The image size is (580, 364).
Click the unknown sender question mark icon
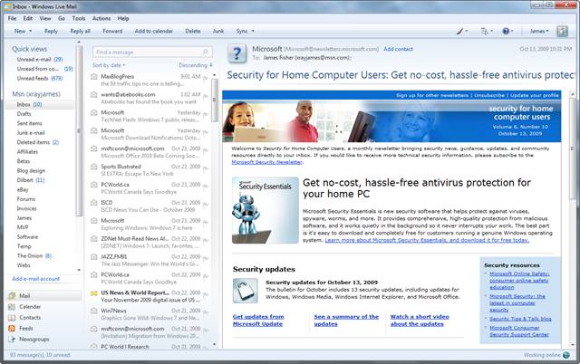[x=237, y=54]
